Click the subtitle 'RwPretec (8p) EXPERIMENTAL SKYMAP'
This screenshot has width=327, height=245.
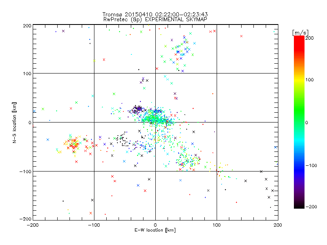pos(155,19)
